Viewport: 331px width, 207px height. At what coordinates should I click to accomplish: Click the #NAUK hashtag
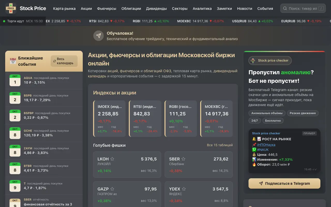(263, 150)
